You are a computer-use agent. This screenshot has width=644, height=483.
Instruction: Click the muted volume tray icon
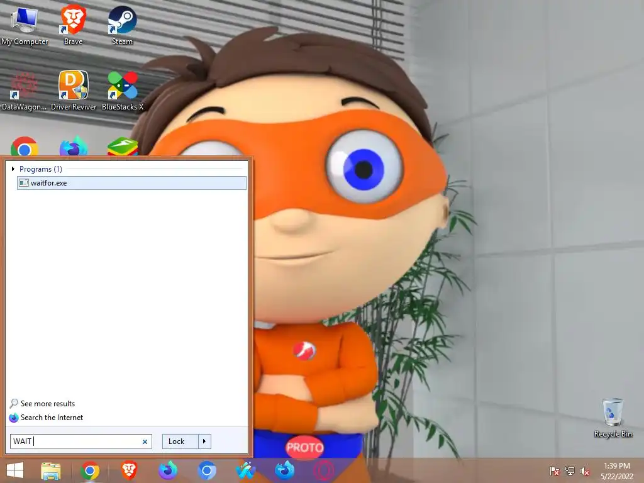[585, 471]
